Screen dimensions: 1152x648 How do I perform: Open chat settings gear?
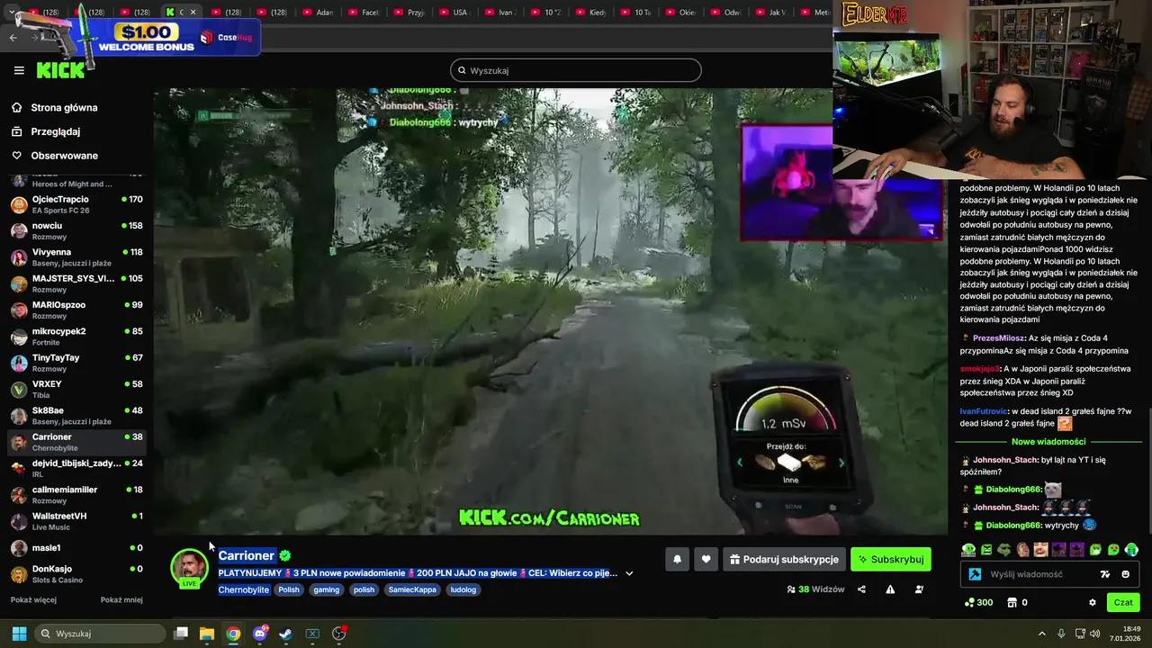click(x=1093, y=602)
